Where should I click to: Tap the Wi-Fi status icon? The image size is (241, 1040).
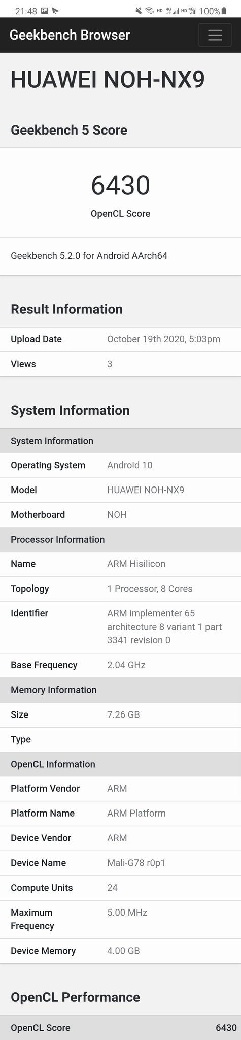(x=149, y=11)
